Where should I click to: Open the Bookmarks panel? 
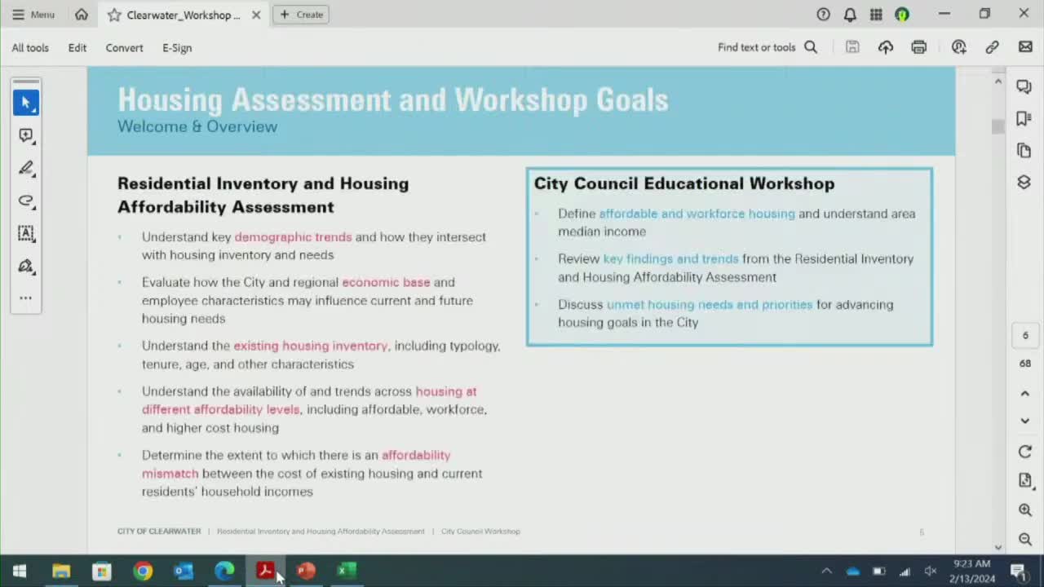1024,118
